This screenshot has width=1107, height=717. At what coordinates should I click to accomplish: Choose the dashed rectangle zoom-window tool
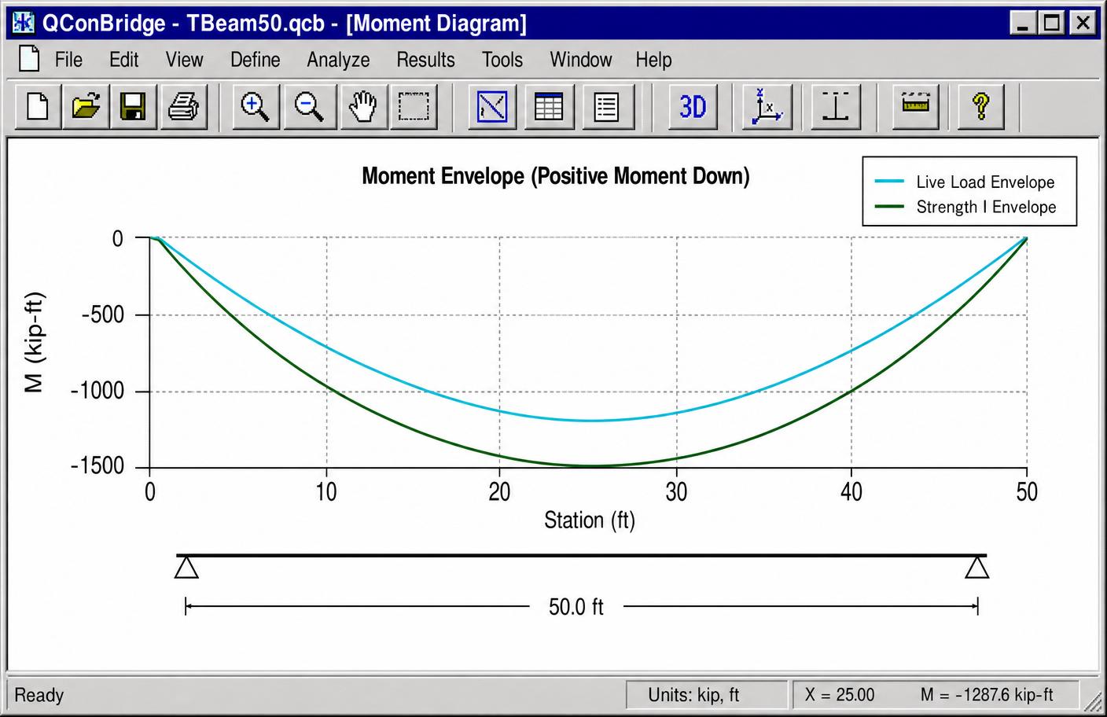point(414,106)
